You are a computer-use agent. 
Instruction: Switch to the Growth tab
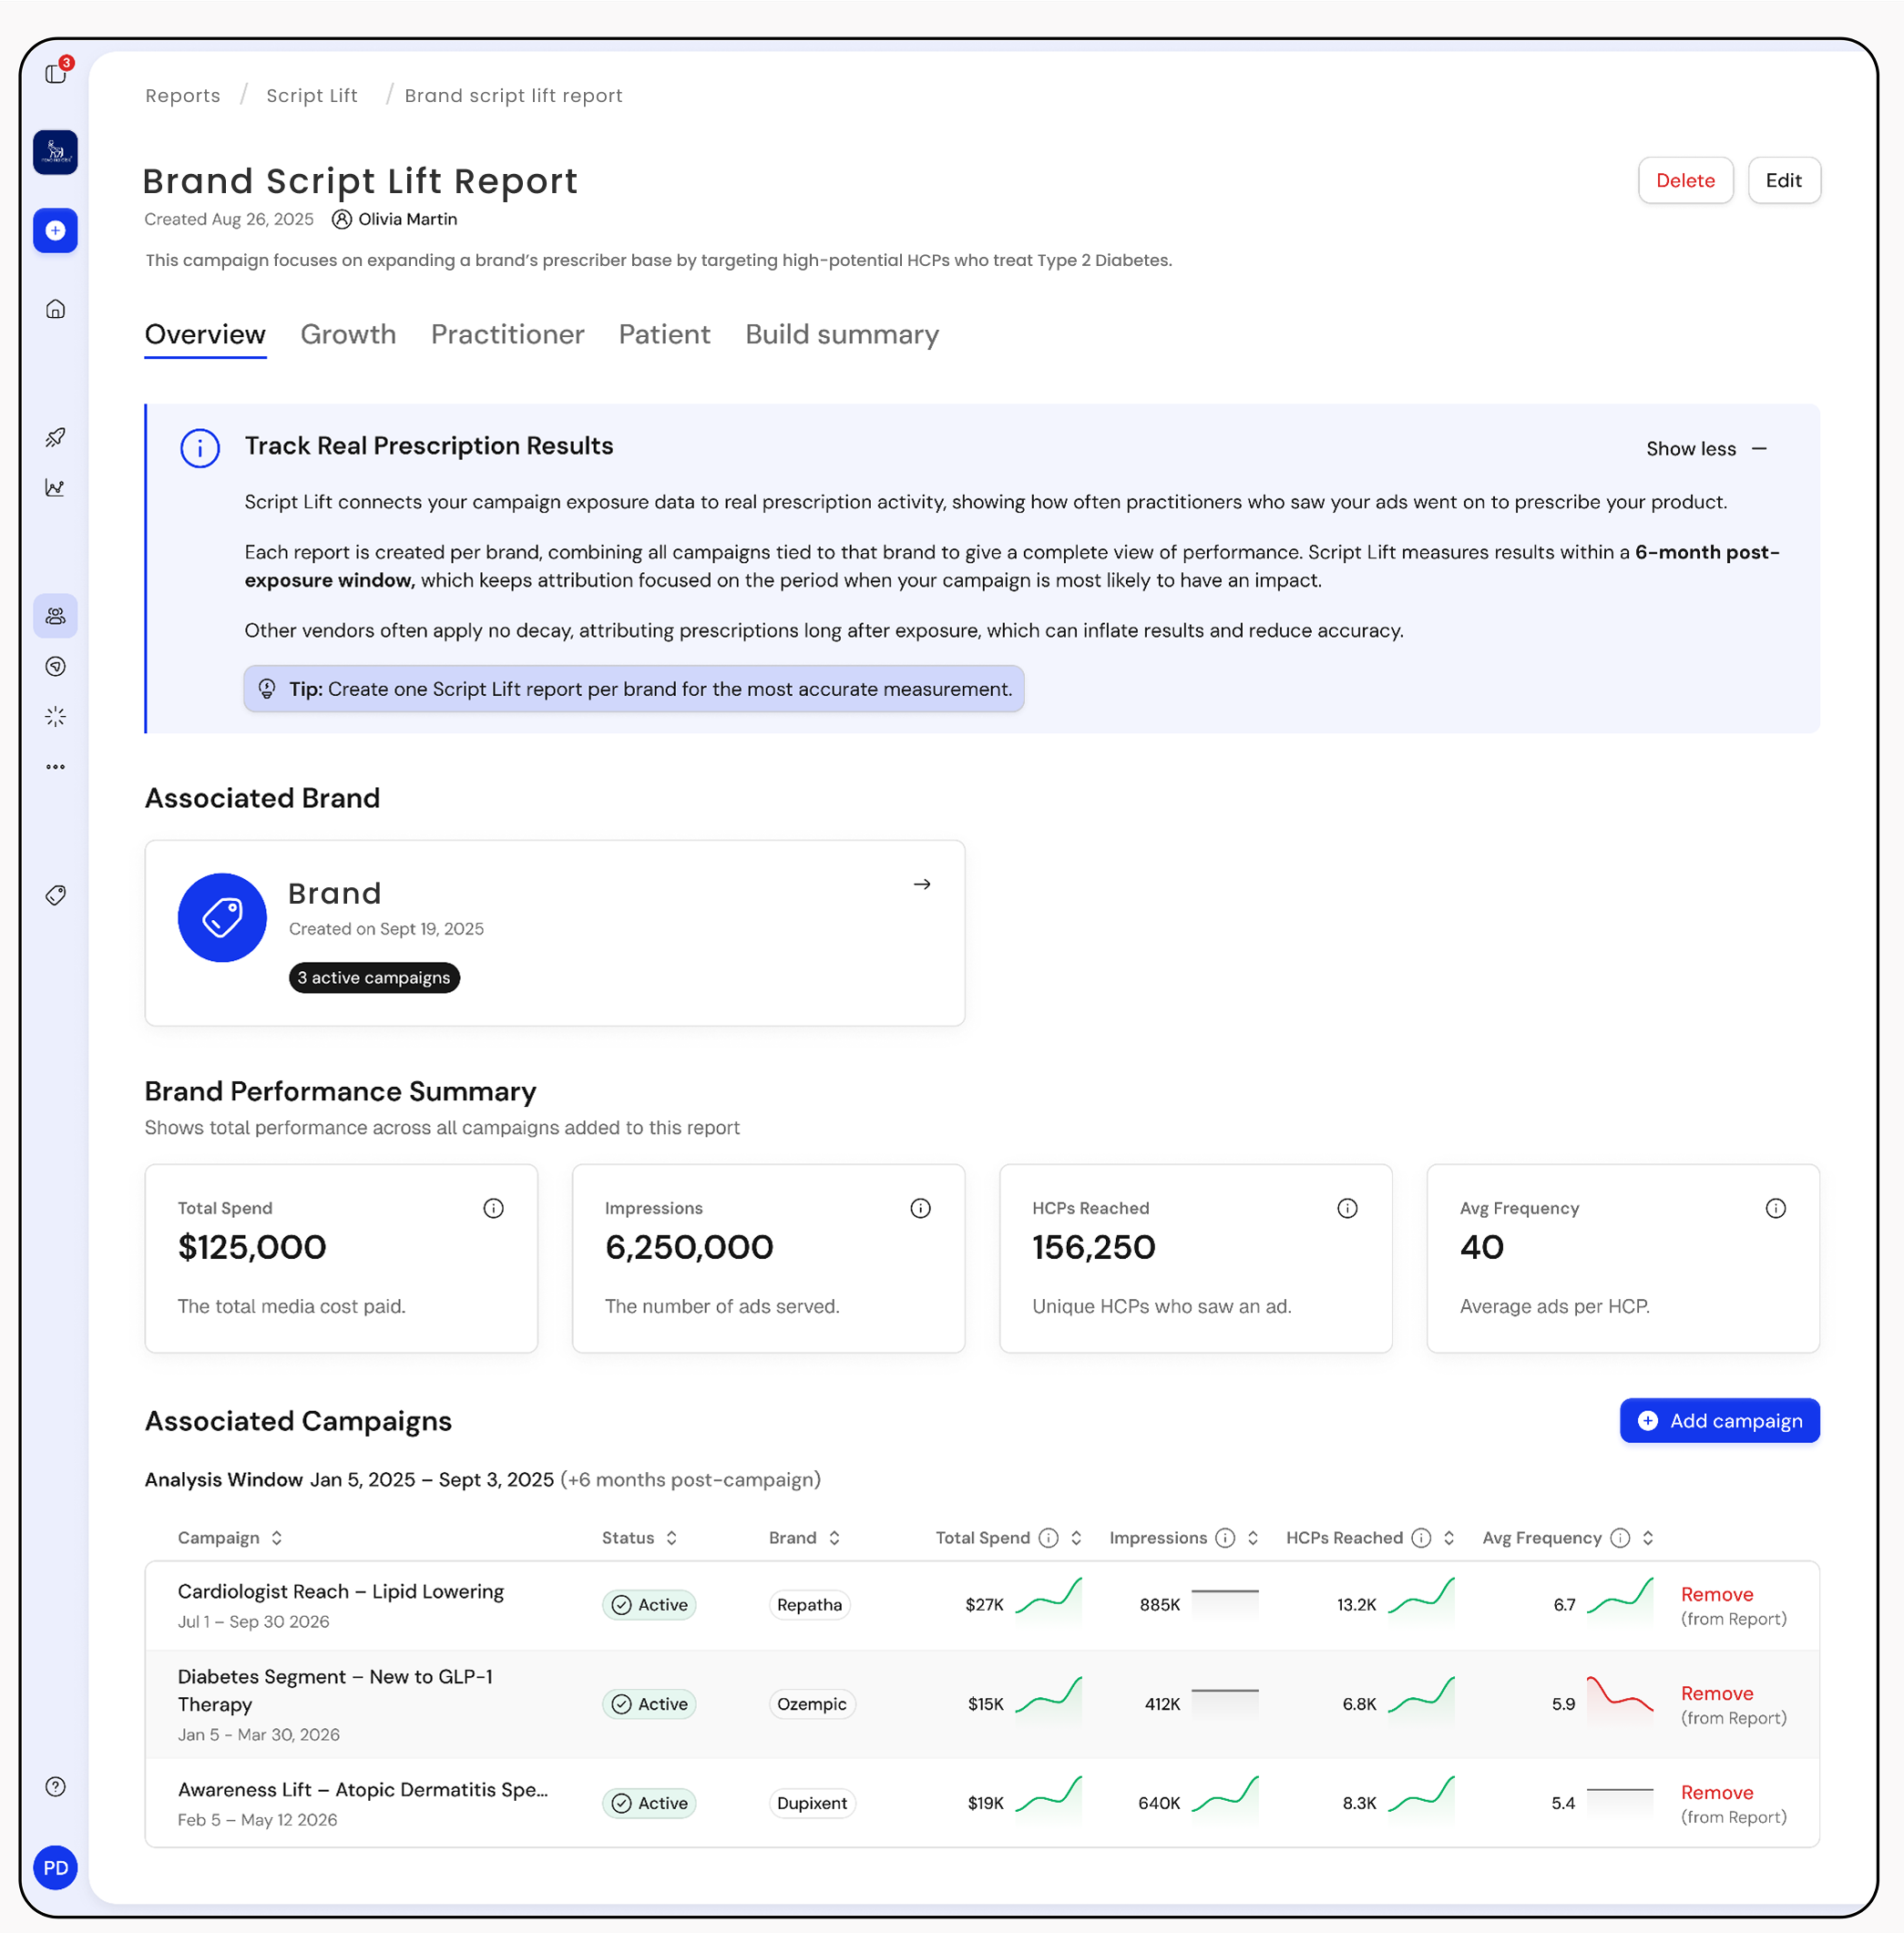coord(348,334)
